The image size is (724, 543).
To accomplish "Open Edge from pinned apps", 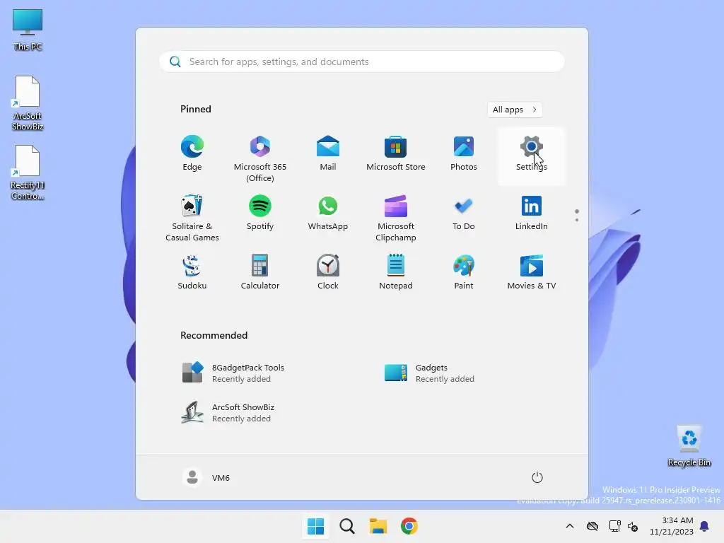I will coord(192,154).
